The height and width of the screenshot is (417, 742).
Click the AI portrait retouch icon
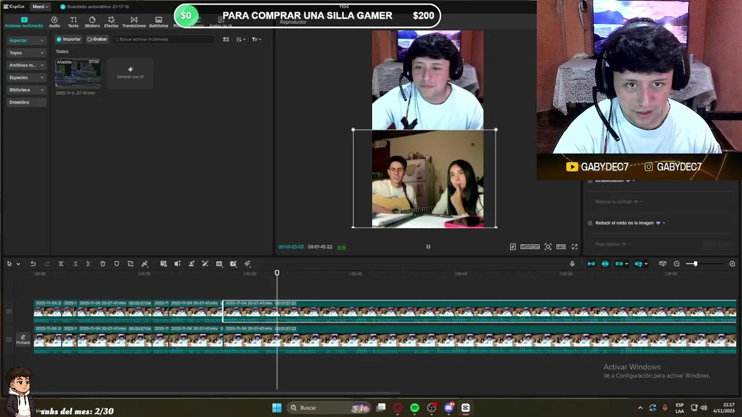coord(191,264)
